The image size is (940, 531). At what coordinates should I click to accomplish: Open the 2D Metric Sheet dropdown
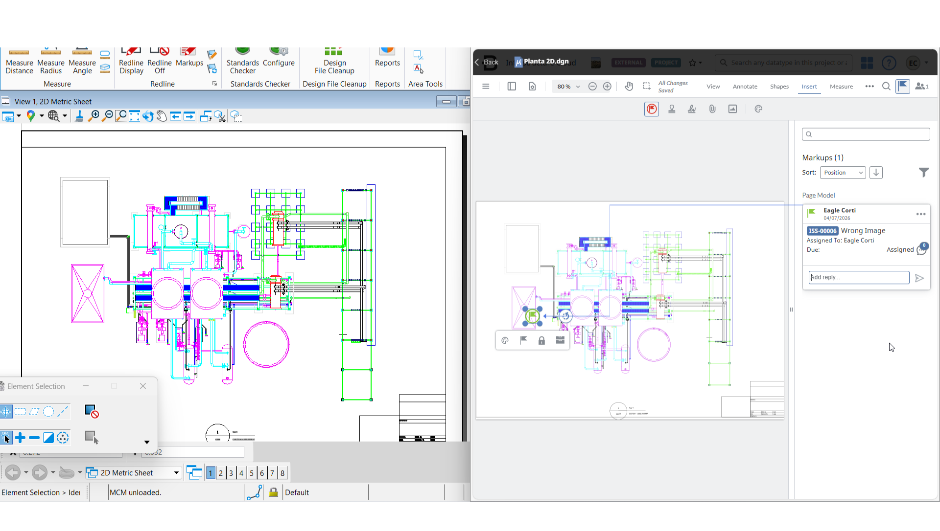pyautogui.click(x=176, y=473)
